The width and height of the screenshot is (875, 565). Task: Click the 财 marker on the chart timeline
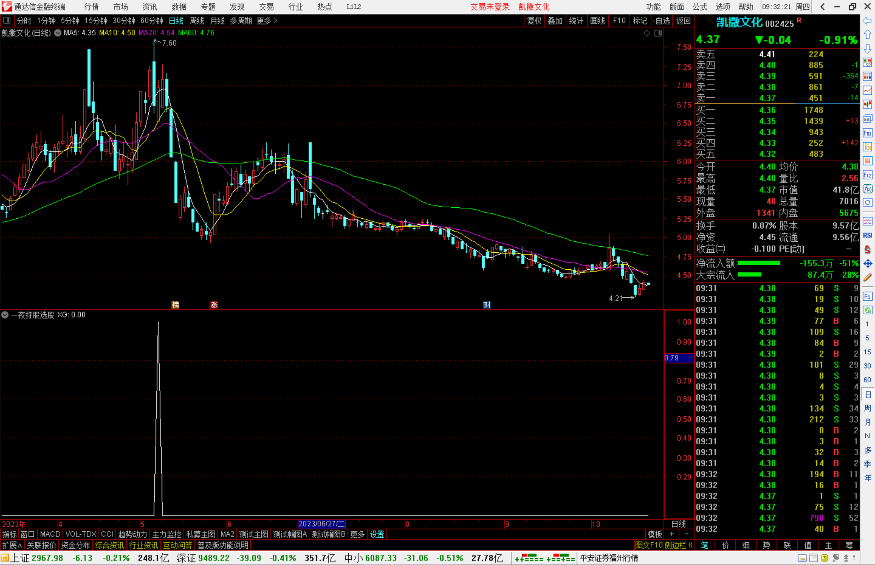coord(487,305)
